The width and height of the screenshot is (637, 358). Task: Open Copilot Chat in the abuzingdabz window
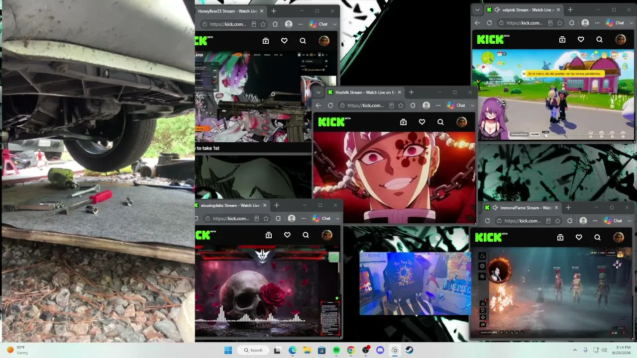pos(321,218)
